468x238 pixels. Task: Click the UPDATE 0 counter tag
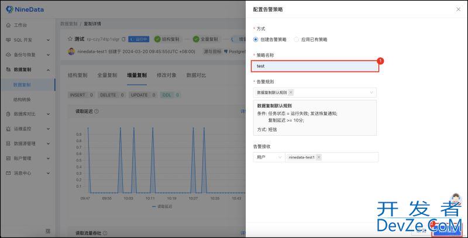[143, 95]
